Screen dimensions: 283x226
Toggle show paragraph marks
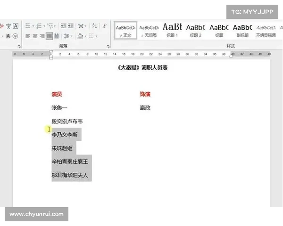[x=105, y=26]
